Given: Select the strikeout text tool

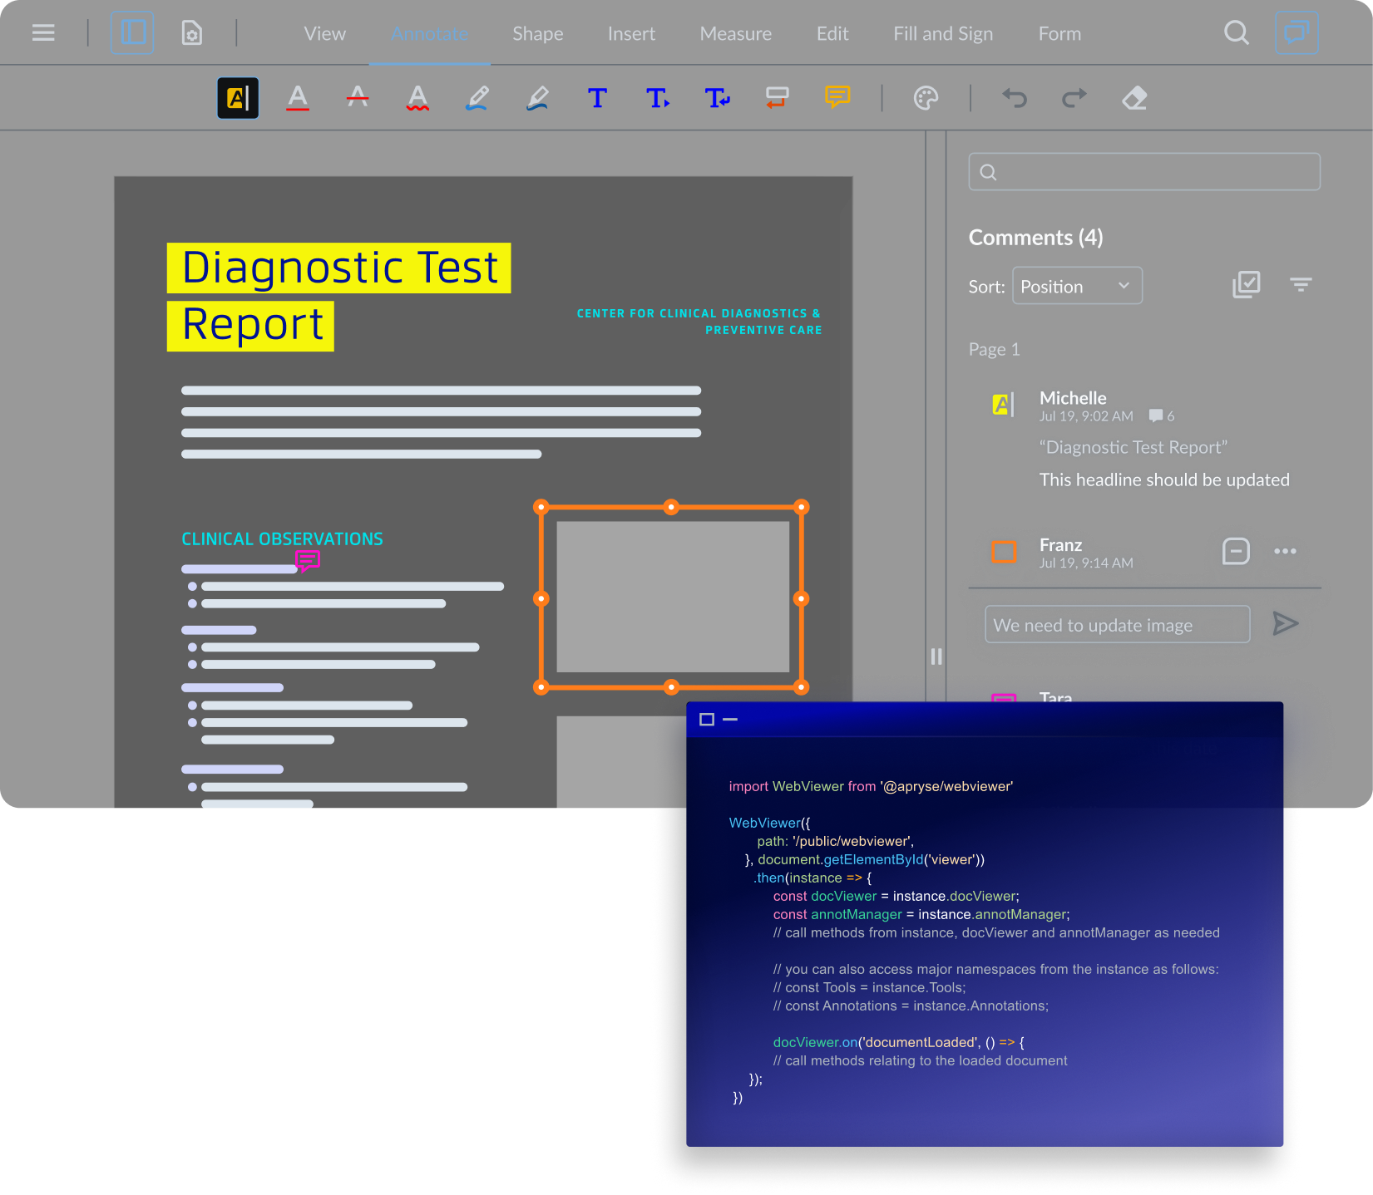Looking at the screenshot, I should pos(358,98).
